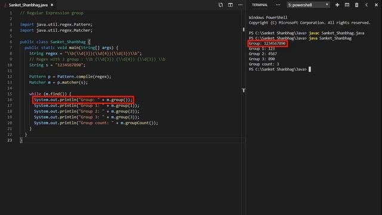Place cursor on 'import java.util.regex.Pattern;' line
Viewport: 382px width, 215px height.
56,24
